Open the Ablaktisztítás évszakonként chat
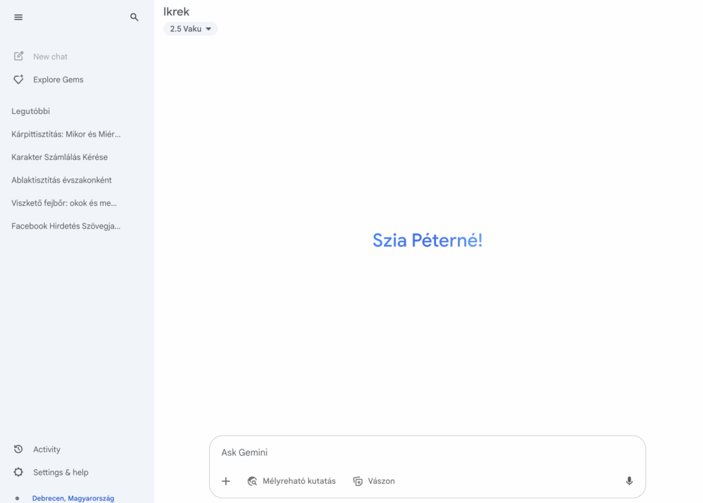The height and width of the screenshot is (503, 703). [x=61, y=180]
